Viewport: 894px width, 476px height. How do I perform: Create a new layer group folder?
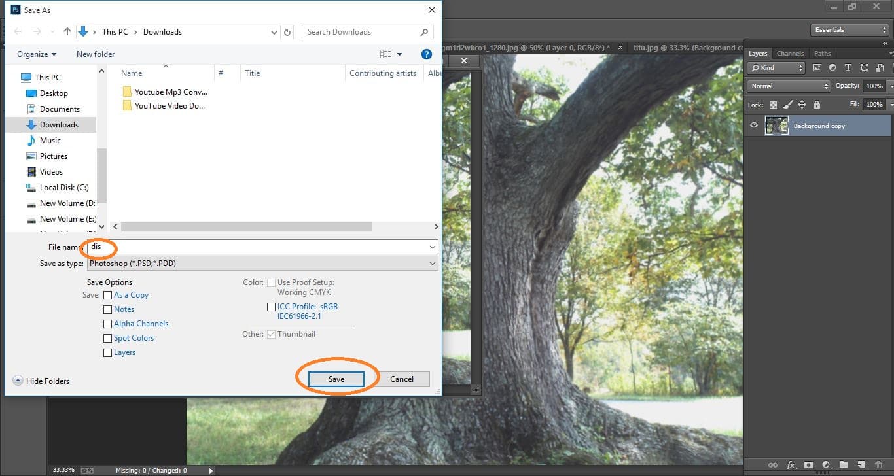coord(844,466)
